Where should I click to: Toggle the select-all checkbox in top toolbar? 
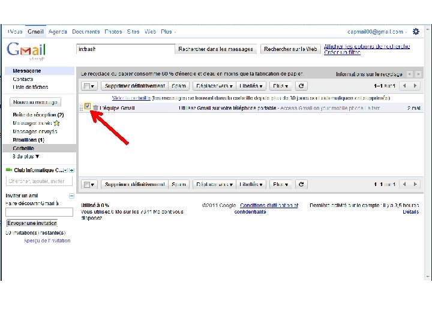[87, 86]
